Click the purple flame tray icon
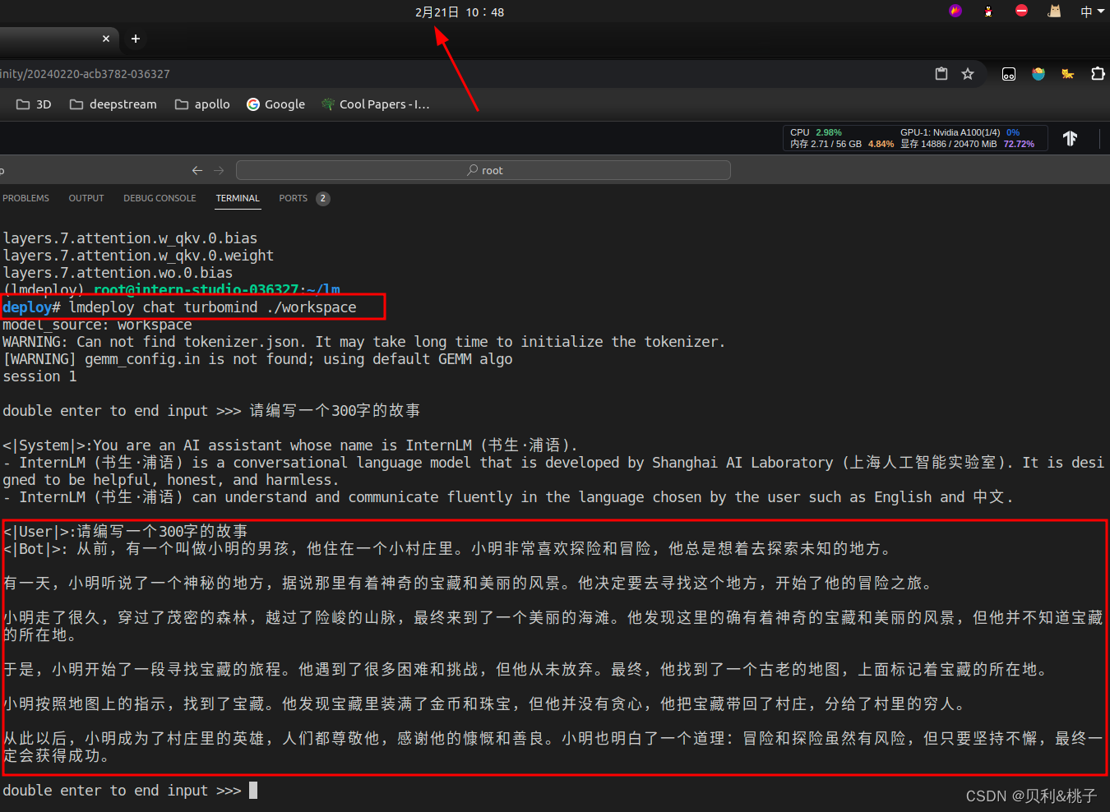The image size is (1110, 812). coord(955,12)
